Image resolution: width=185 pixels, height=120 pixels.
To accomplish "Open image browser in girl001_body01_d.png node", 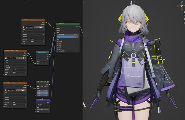I will [x=24, y=27].
